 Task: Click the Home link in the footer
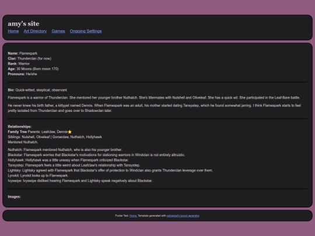click(x=133, y=216)
